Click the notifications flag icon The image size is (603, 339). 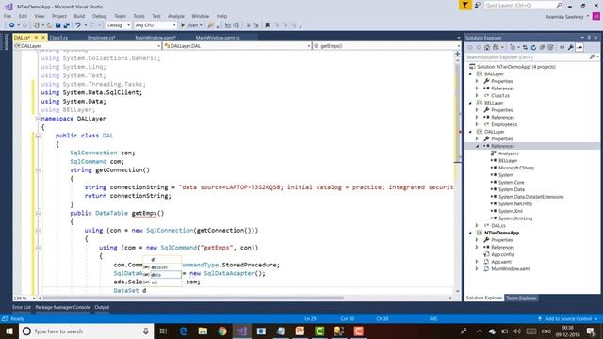click(464, 5)
